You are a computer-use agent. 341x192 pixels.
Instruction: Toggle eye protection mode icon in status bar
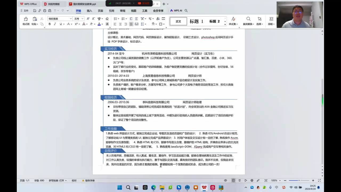click(x=225, y=181)
